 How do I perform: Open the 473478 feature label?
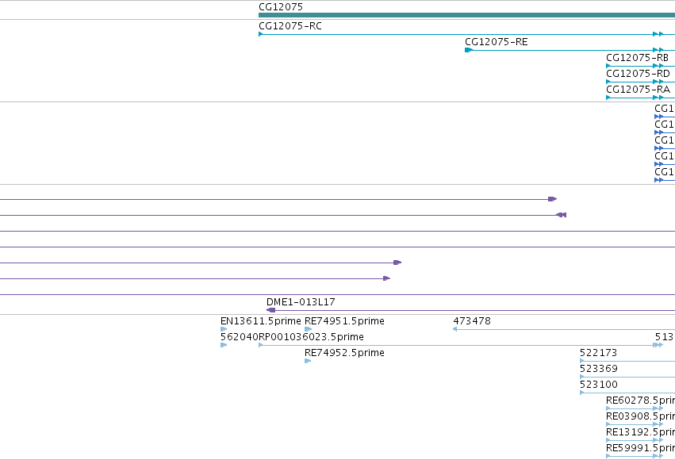tap(472, 321)
